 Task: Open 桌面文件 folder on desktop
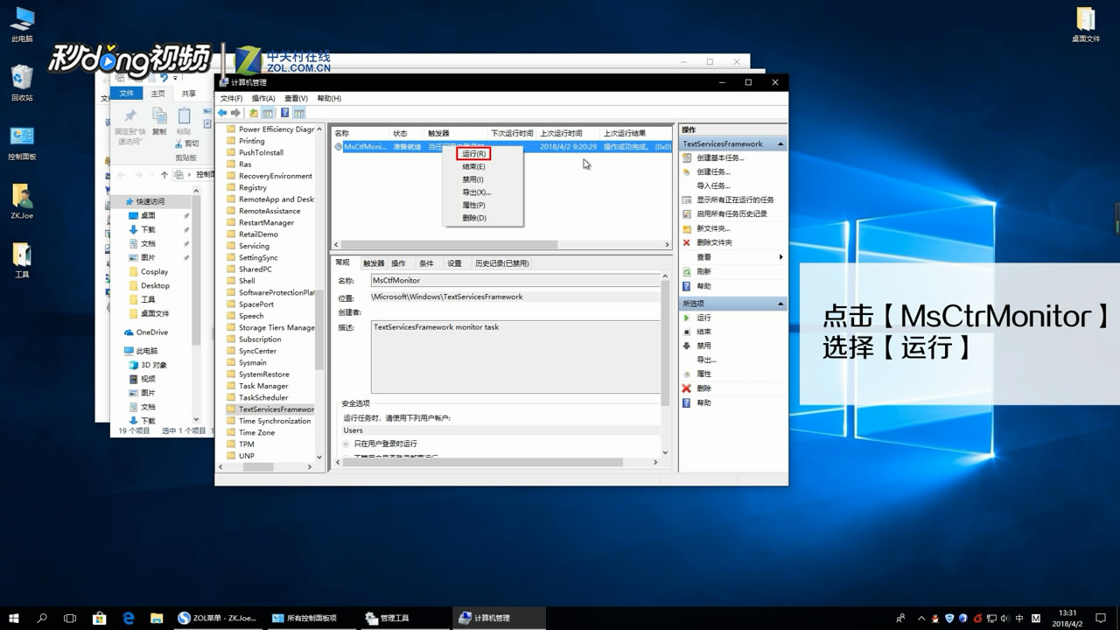point(1085,24)
